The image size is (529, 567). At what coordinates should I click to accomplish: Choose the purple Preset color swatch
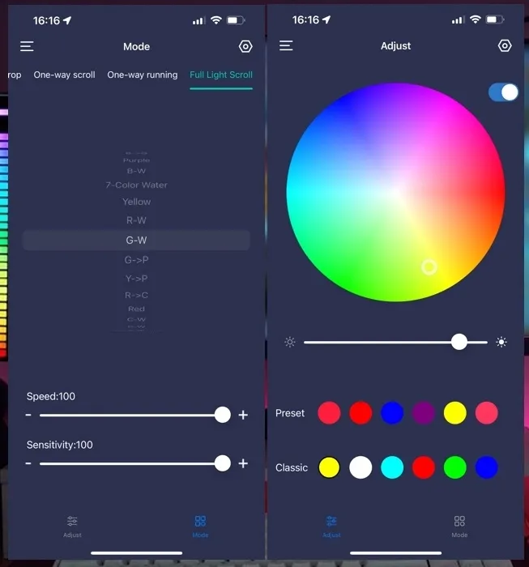click(424, 413)
